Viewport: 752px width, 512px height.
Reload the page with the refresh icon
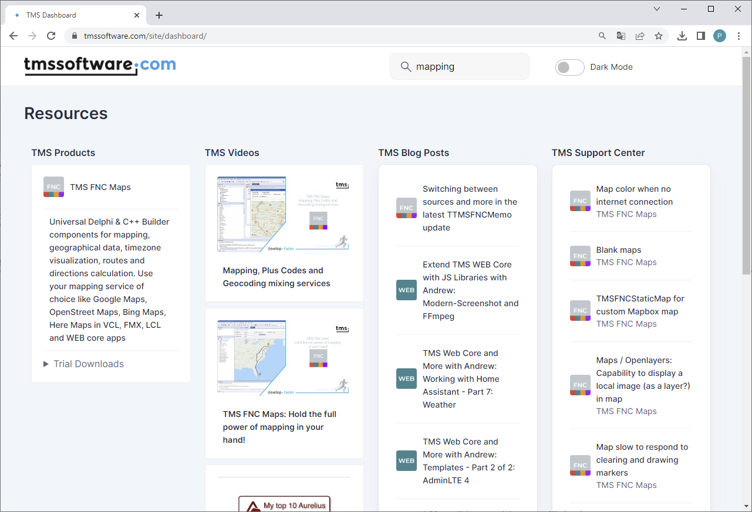(x=51, y=36)
